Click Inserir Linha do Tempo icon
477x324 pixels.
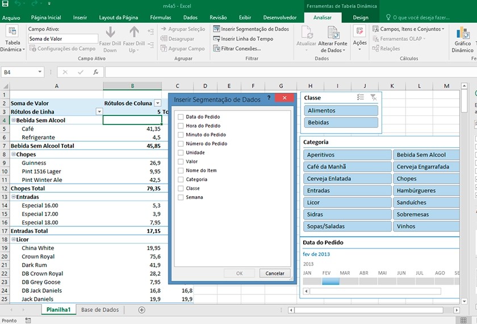(216, 39)
